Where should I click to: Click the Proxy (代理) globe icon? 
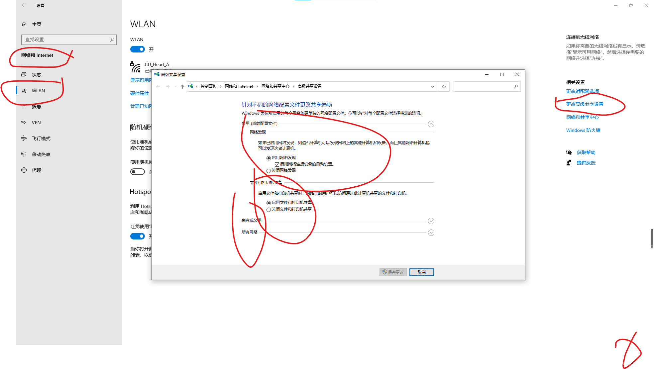pyautogui.click(x=24, y=170)
